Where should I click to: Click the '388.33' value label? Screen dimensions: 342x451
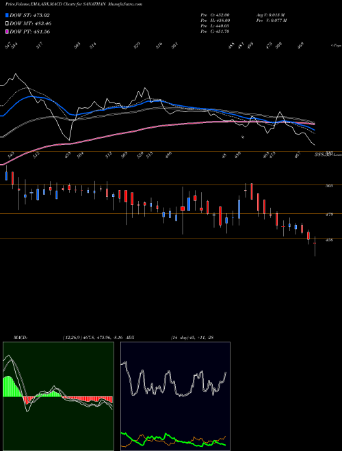pos(322,154)
